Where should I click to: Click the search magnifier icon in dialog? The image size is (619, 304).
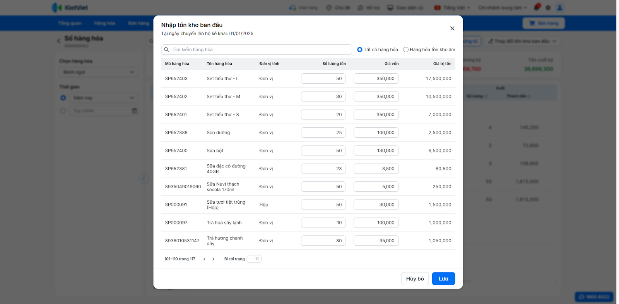[x=166, y=49]
